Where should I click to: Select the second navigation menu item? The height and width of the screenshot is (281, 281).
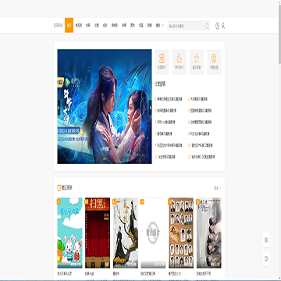pos(79,26)
